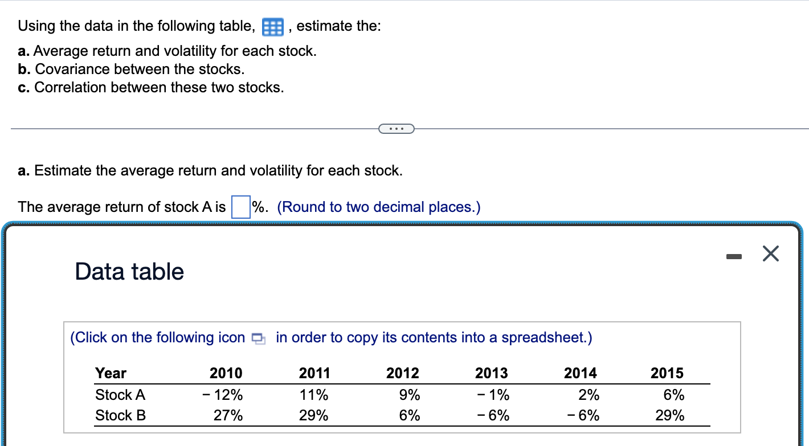Viewport: 809px width, 446px height.
Task: Minimize the Data table popup window
Action: (x=734, y=256)
